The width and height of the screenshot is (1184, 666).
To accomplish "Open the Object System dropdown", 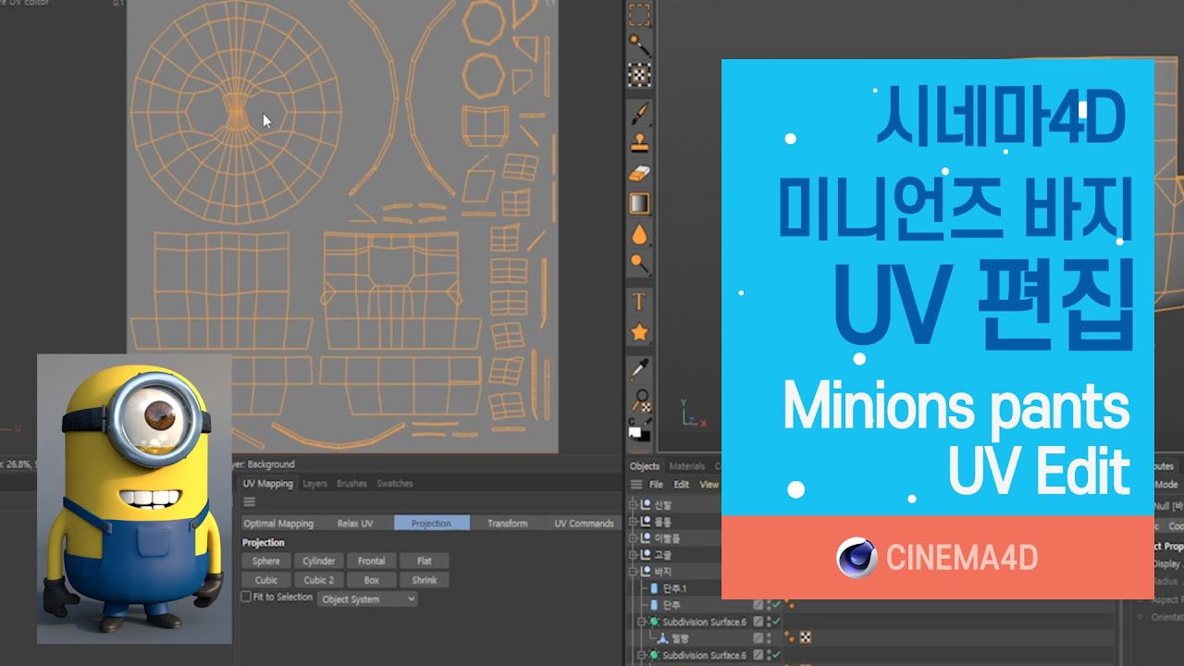I will click(x=367, y=598).
